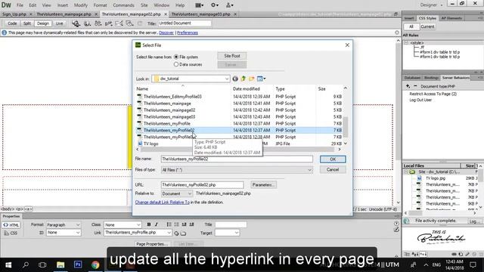Viewport: 484px width, 272px height.
Task: Select Data sources radio button
Action: coord(176,64)
